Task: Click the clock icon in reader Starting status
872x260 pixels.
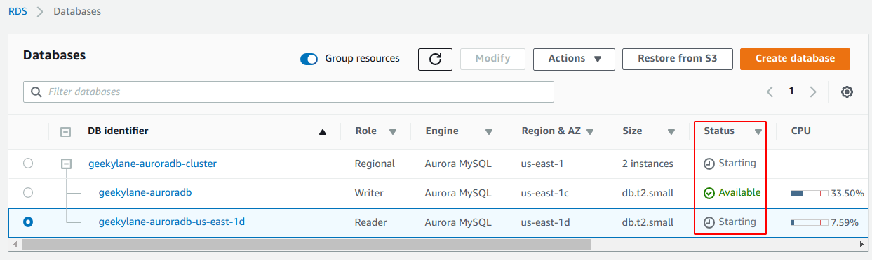Action: [709, 222]
